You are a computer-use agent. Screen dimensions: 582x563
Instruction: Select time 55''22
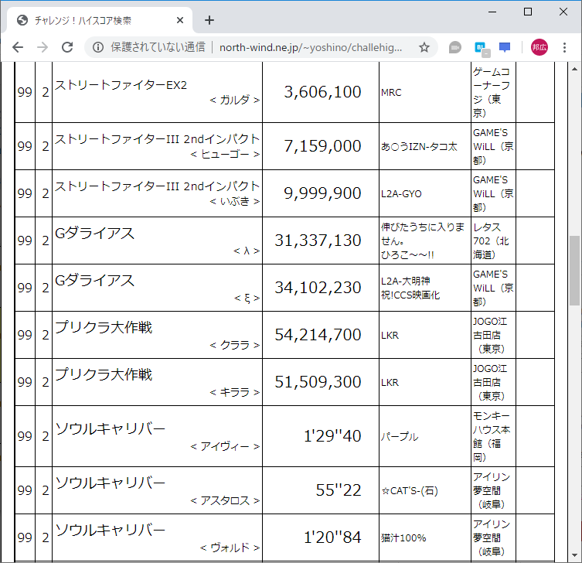tap(339, 490)
